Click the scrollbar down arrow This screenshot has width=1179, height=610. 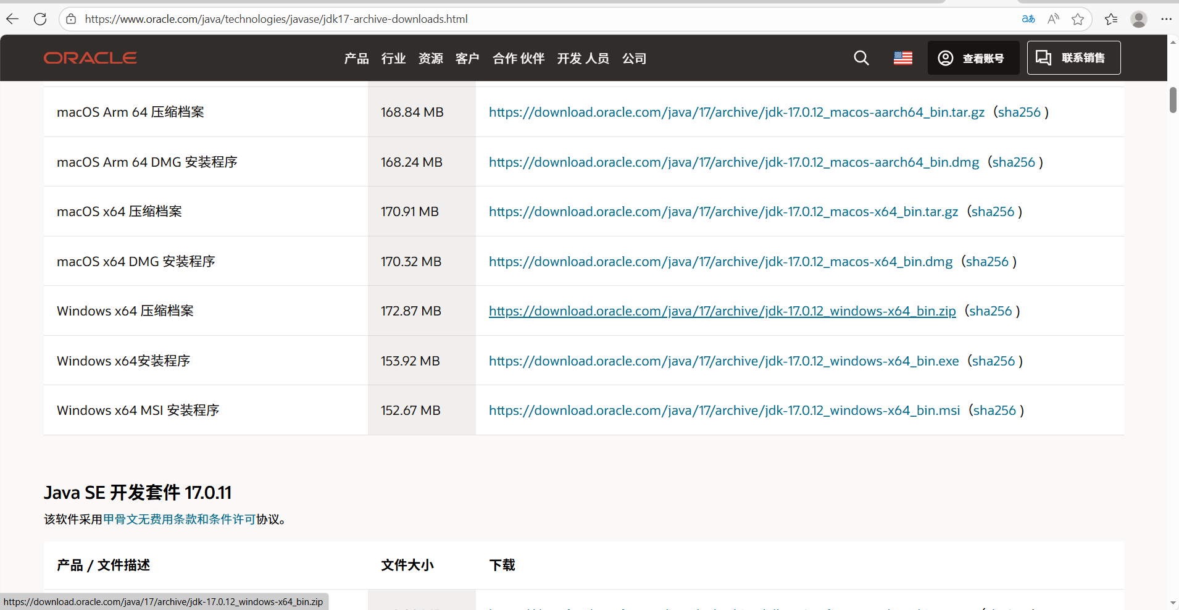click(x=1173, y=603)
